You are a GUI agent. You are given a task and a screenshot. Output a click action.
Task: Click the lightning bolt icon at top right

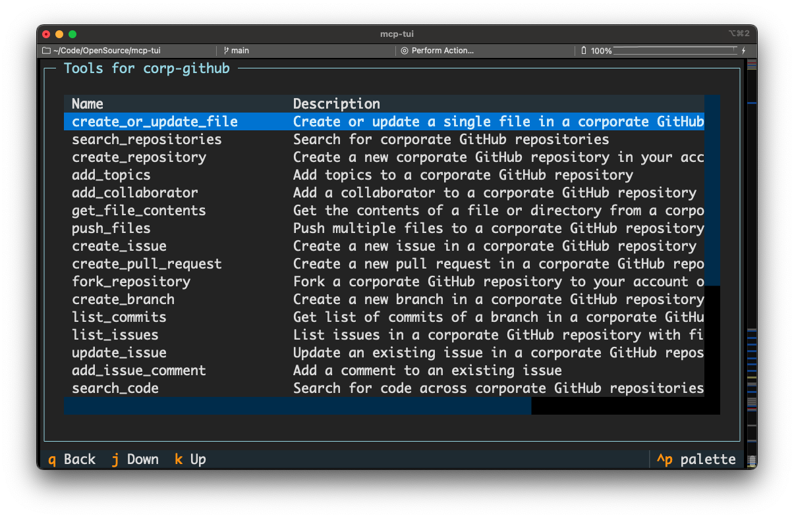[743, 50]
